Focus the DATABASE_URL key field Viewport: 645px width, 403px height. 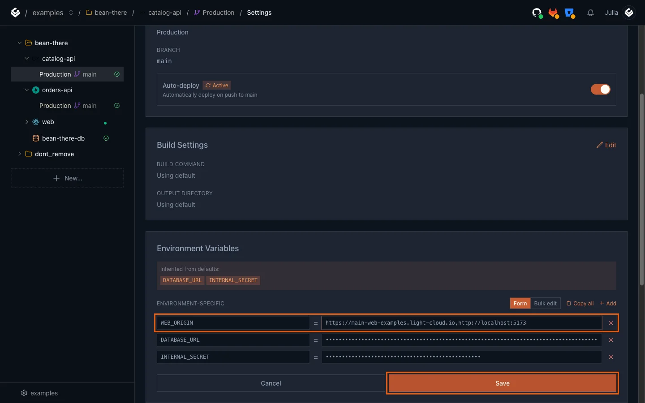click(x=233, y=340)
